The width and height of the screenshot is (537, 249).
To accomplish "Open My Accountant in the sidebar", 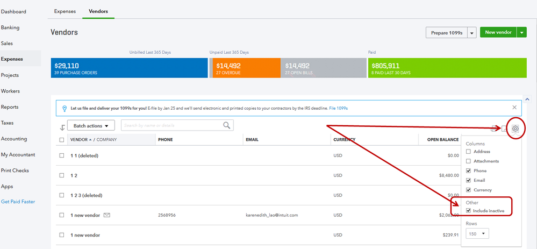I will (x=18, y=154).
